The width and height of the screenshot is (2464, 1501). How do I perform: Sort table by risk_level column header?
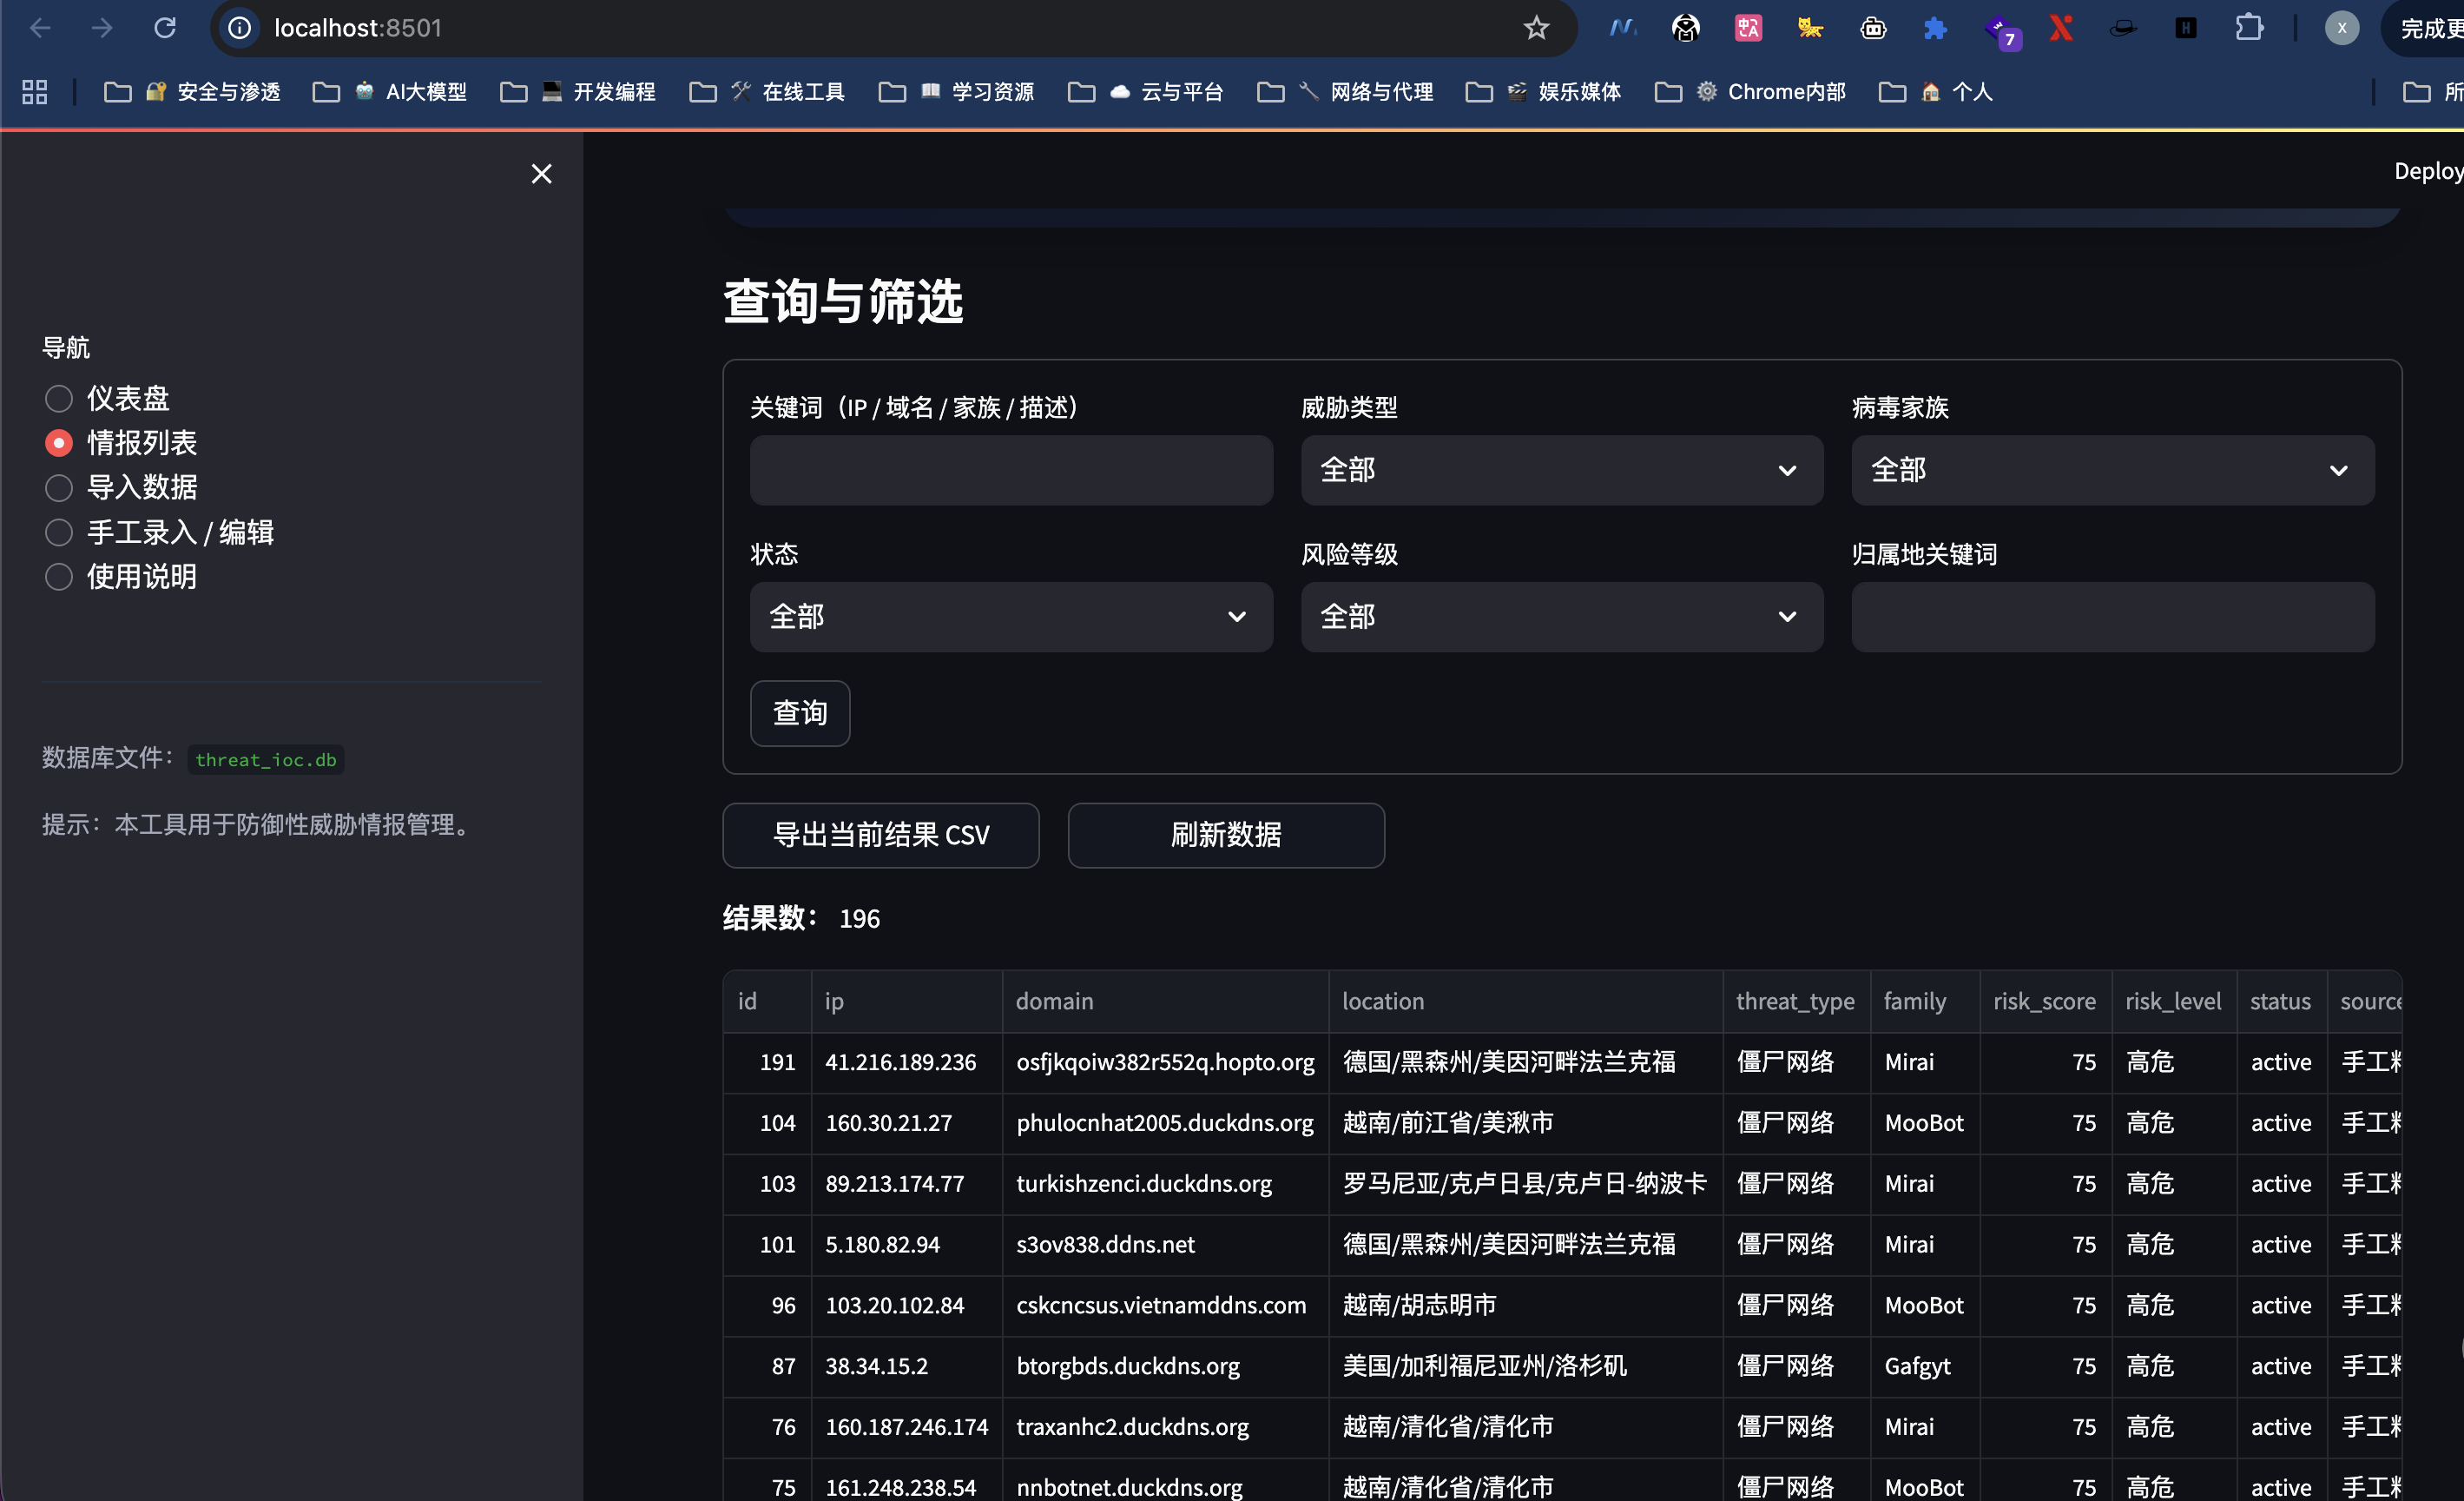[2174, 1001]
